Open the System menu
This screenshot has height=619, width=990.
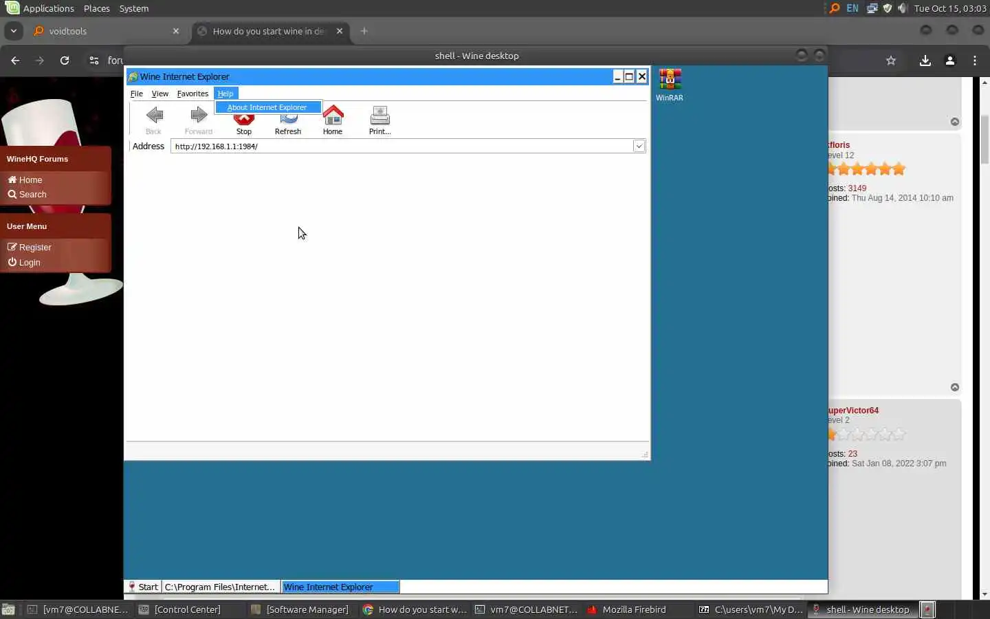(134, 8)
